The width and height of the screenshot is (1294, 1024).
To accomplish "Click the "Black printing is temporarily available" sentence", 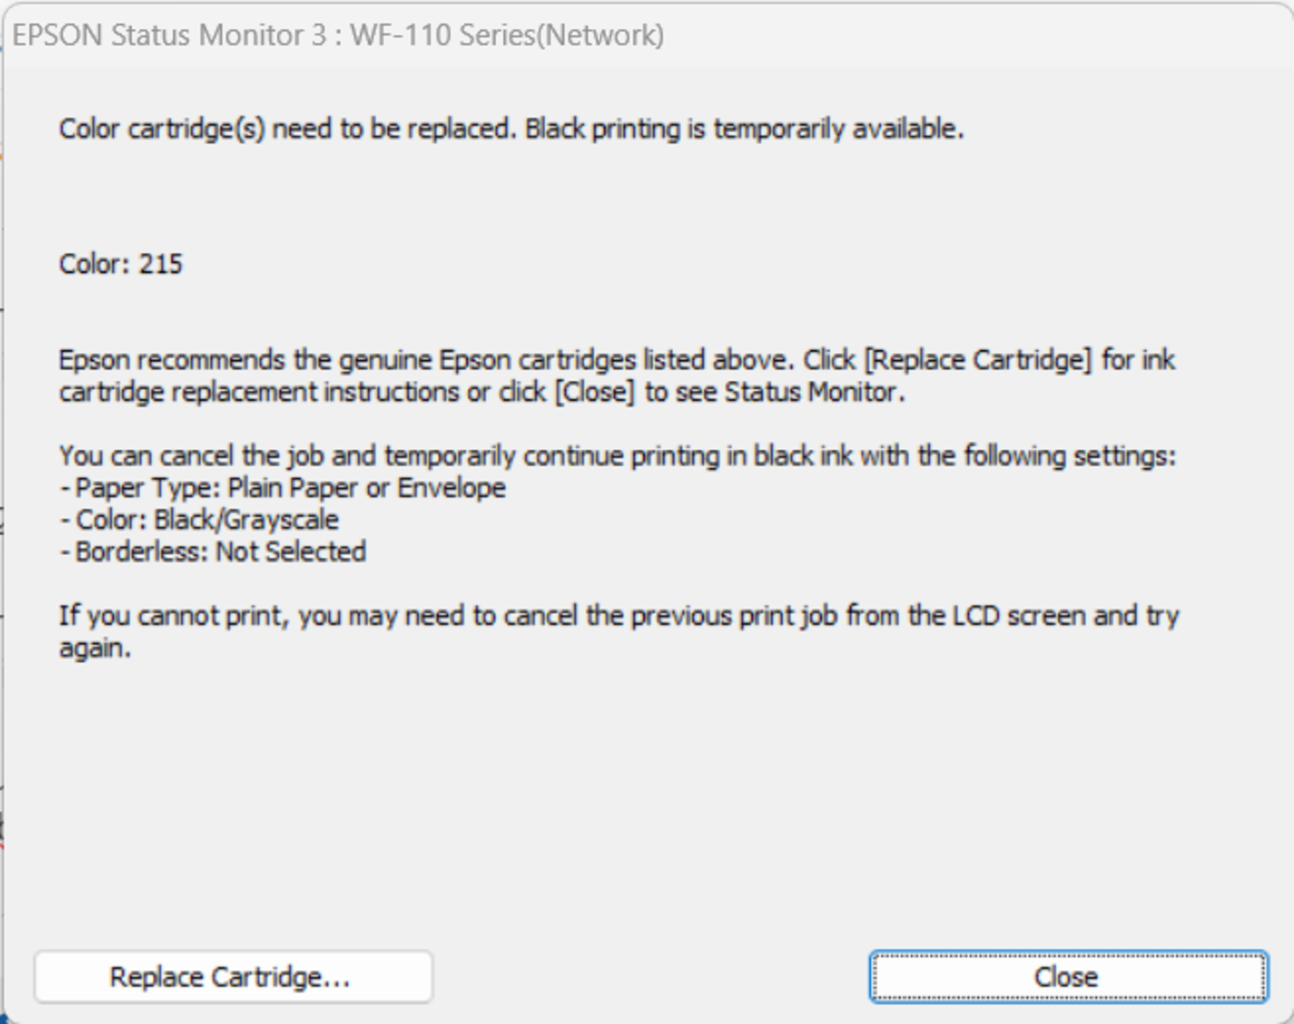I will [743, 129].
